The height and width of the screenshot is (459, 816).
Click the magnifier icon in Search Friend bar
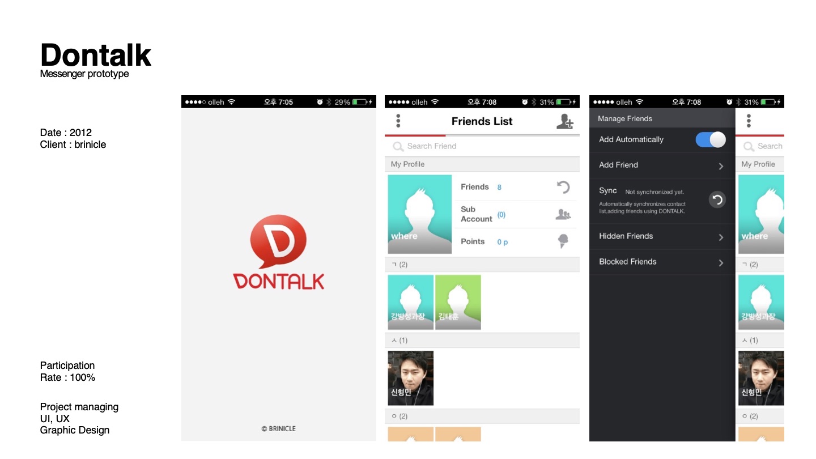[398, 146]
